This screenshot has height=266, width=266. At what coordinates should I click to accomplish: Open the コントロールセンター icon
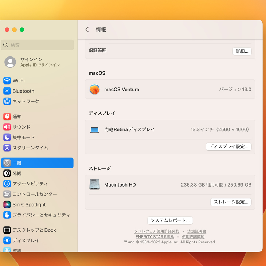pyautogui.click(x=7, y=194)
